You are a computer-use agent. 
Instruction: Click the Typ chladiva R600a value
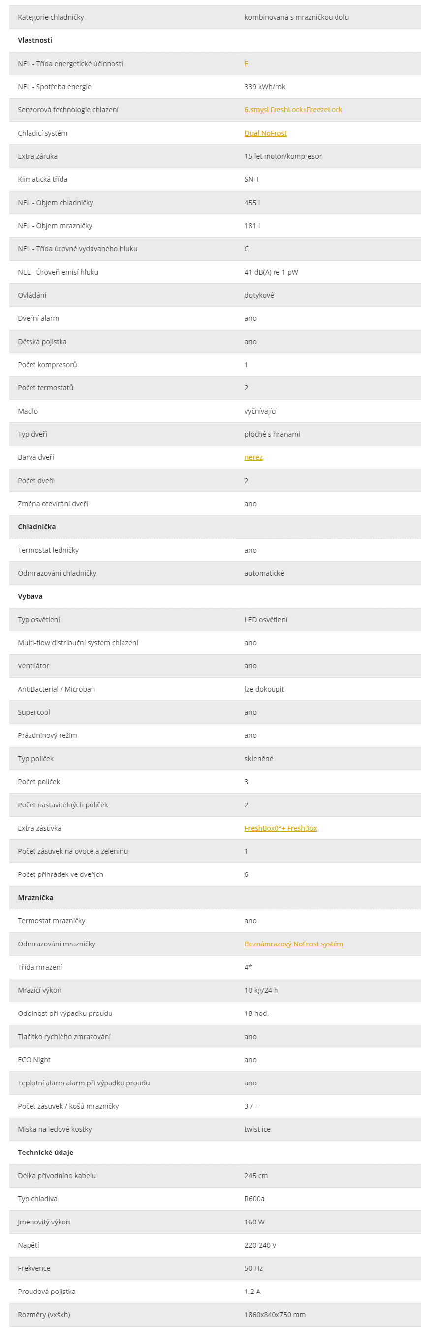(254, 1199)
